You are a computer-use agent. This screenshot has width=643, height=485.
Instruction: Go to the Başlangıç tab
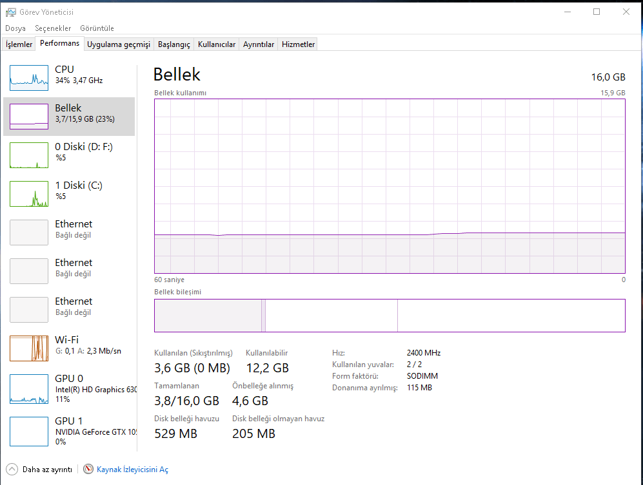coord(174,44)
